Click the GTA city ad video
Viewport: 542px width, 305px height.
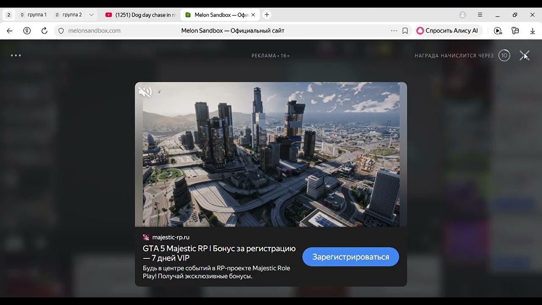(x=271, y=155)
